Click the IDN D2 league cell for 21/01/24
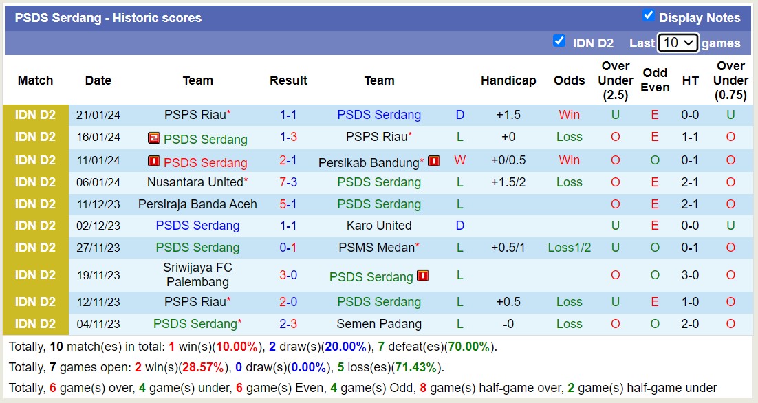758x403 pixels. (36, 115)
